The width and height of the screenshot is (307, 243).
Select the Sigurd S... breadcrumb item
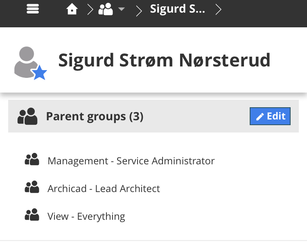(x=177, y=9)
